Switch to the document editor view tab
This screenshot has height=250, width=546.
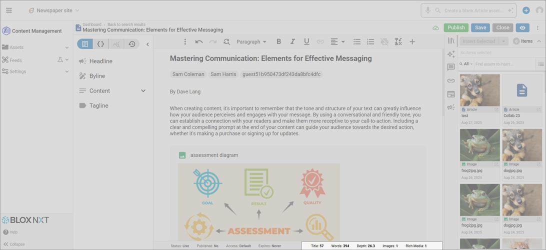point(85,44)
